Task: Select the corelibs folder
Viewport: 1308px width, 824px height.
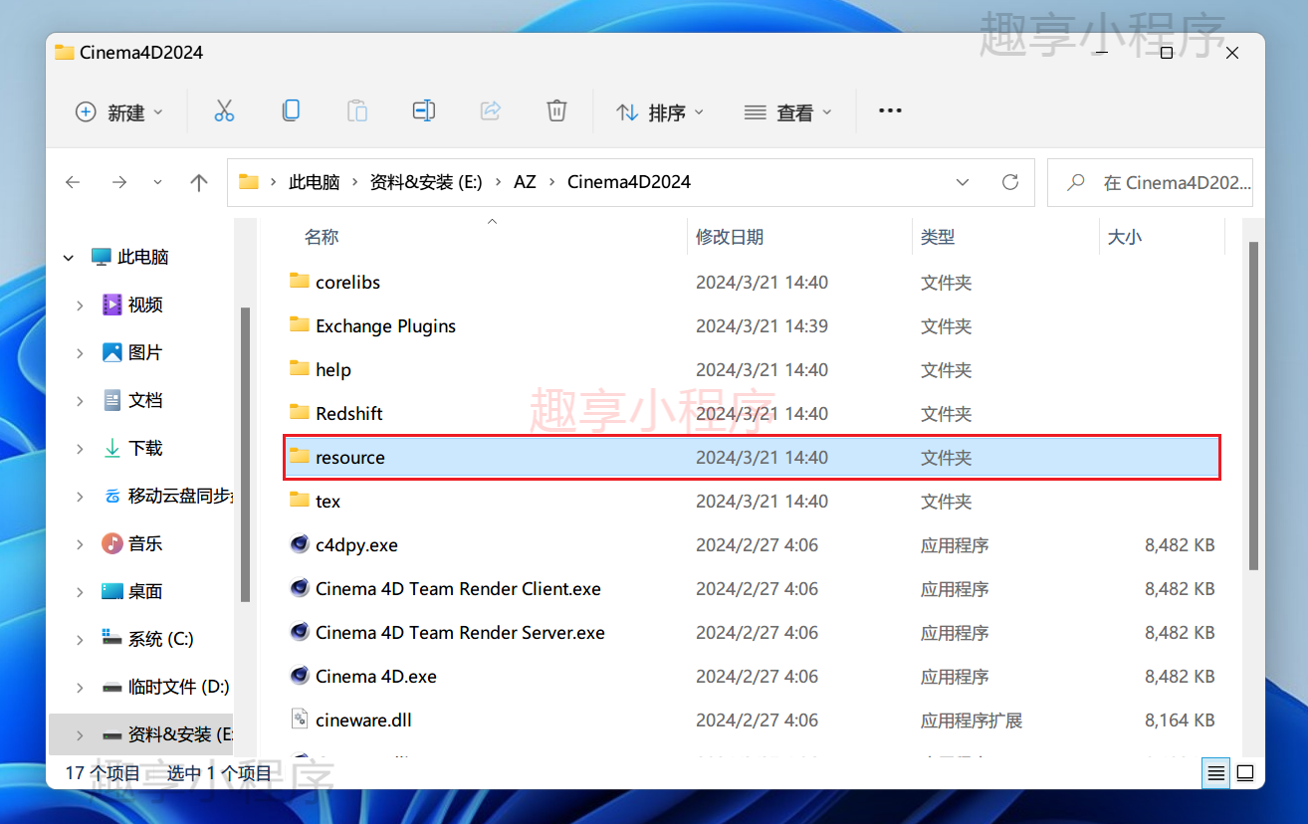Action: tap(752, 282)
